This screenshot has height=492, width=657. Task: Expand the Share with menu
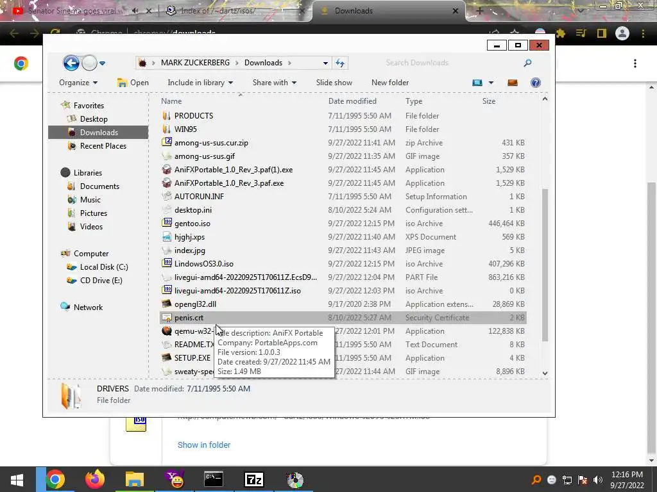275,83
